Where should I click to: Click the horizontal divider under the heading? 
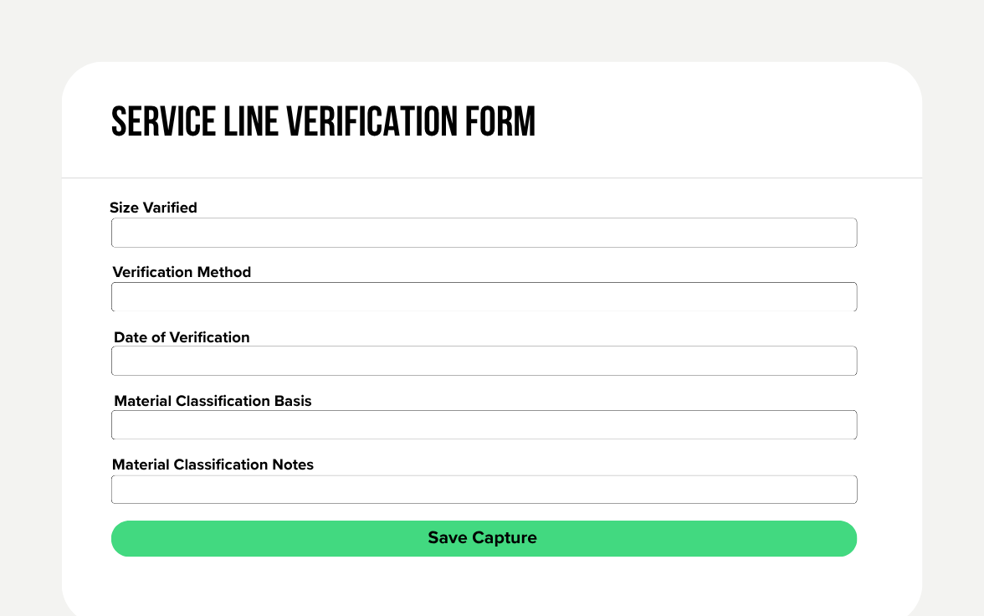pyautogui.click(x=492, y=178)
